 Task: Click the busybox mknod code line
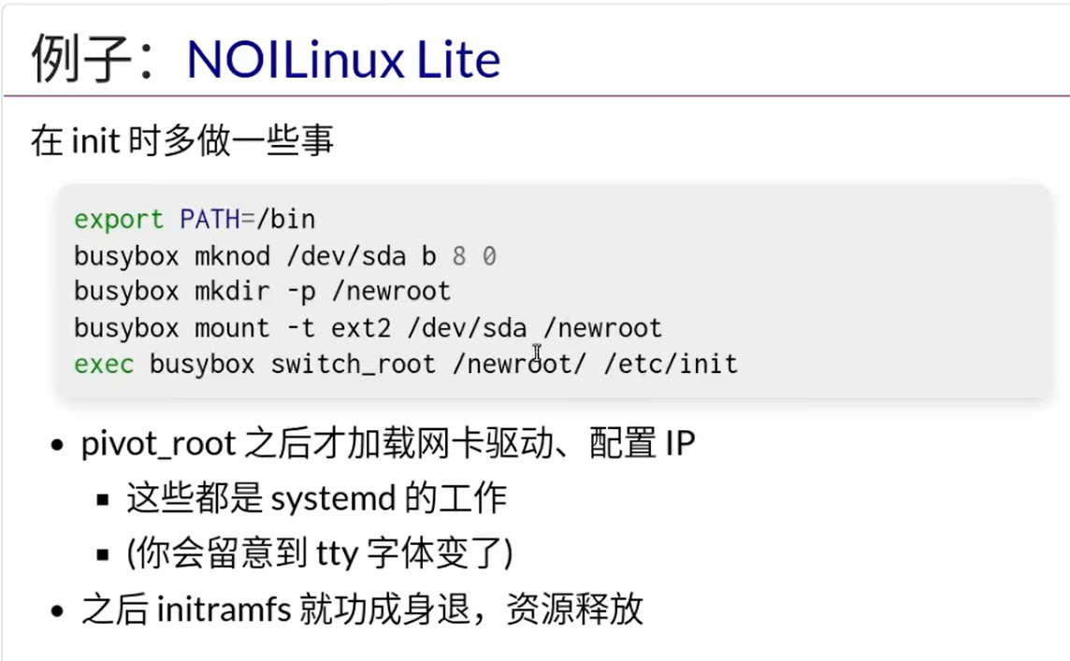(x=284, y=256)
